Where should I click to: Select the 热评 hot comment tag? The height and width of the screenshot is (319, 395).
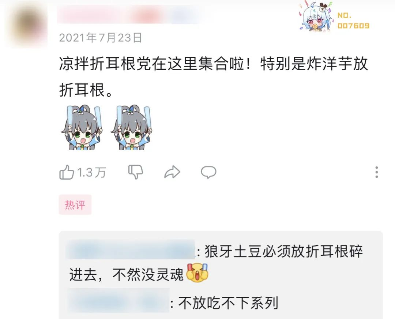pyautogui.click(x=75, y=204)
